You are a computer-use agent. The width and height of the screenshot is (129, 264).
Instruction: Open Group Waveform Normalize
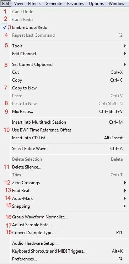[69, 217]
